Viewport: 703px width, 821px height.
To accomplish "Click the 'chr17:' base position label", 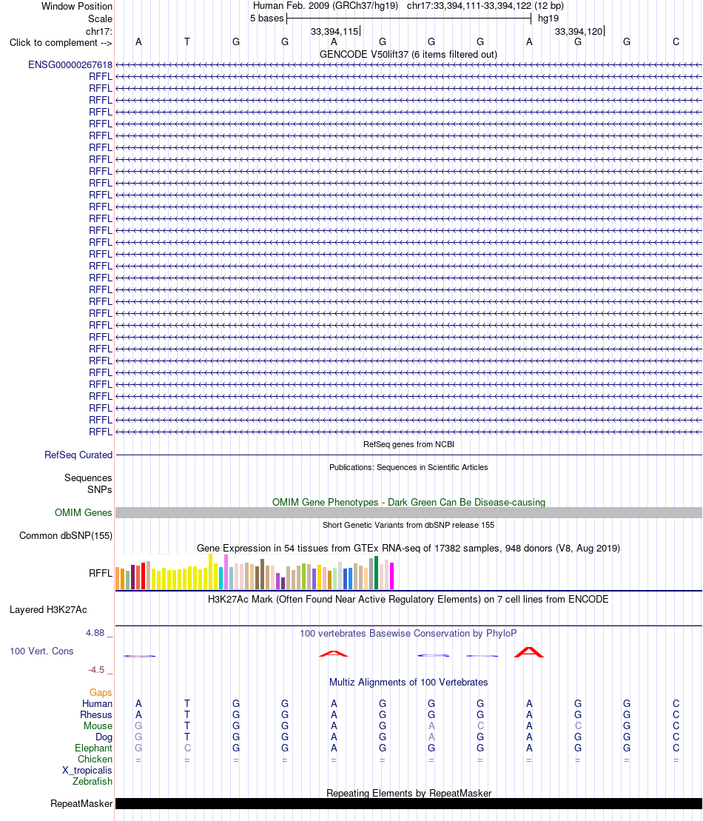I will click(x=99, y=31).
